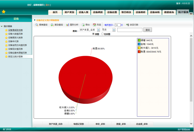Click the 图形分析 bar chart icon

coord(68,25)
